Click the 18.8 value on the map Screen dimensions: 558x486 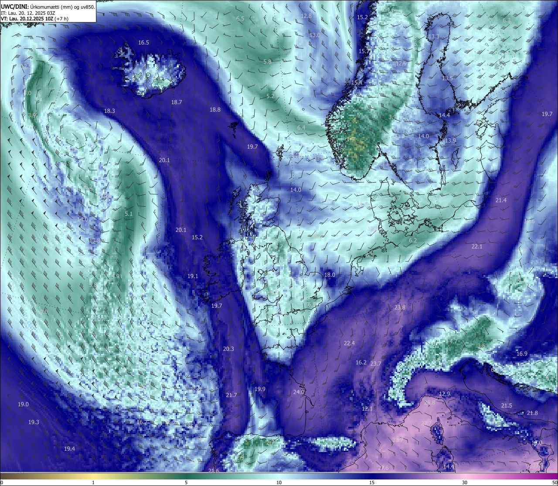pos(215,110)
